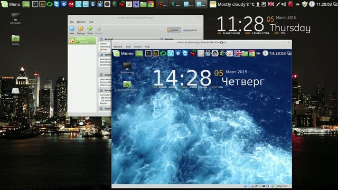Open the camera lens app in host panel

click(107, 4)
